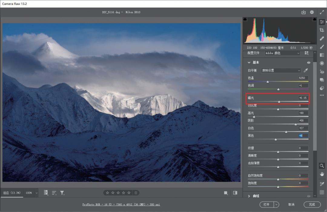Toggle before/after comparison view
This screenshot has height=212, width=327.
pos(235,193)
